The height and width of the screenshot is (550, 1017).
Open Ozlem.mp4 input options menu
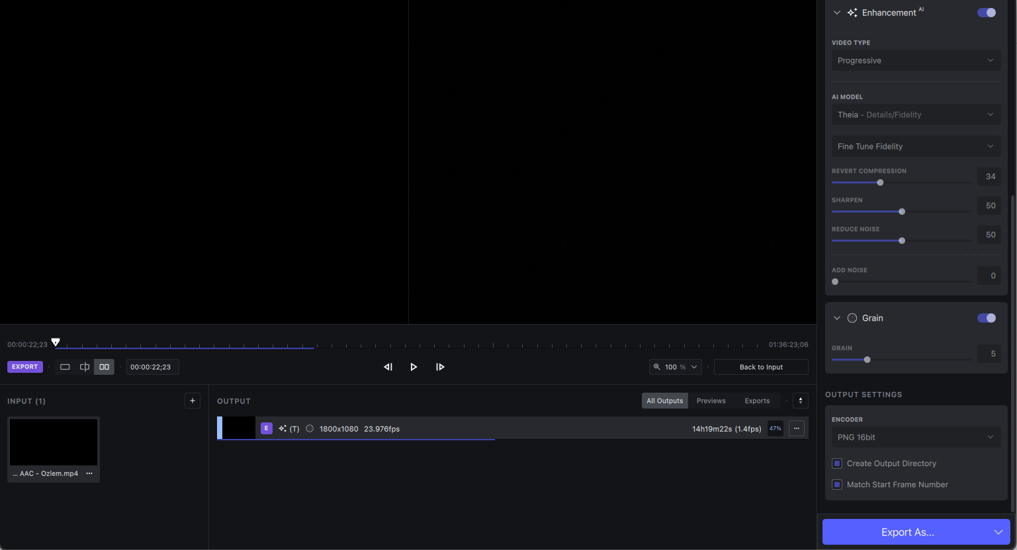[89, 473]
